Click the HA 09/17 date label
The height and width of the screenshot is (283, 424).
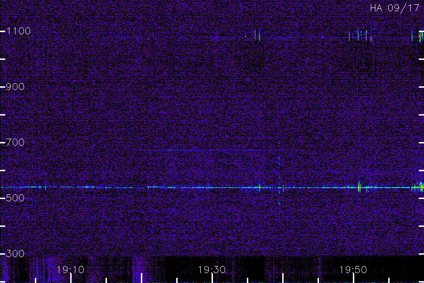[x=394, y=8]
